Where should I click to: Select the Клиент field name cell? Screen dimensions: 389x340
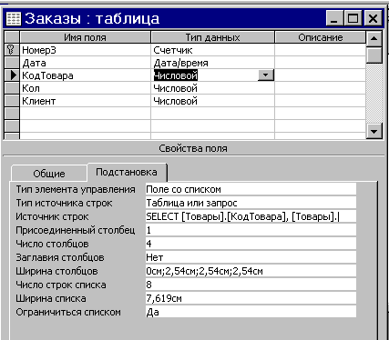pos(85,101)
